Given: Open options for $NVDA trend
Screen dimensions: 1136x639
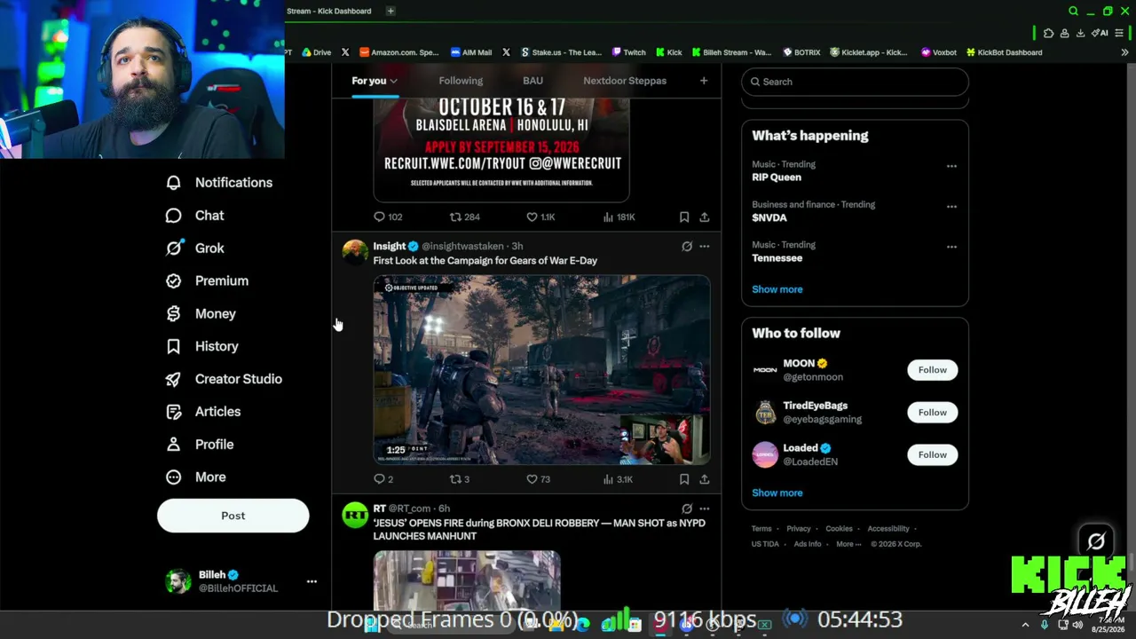Looking at the screenshot, I should pyautogui.click(x=951, y=207).
